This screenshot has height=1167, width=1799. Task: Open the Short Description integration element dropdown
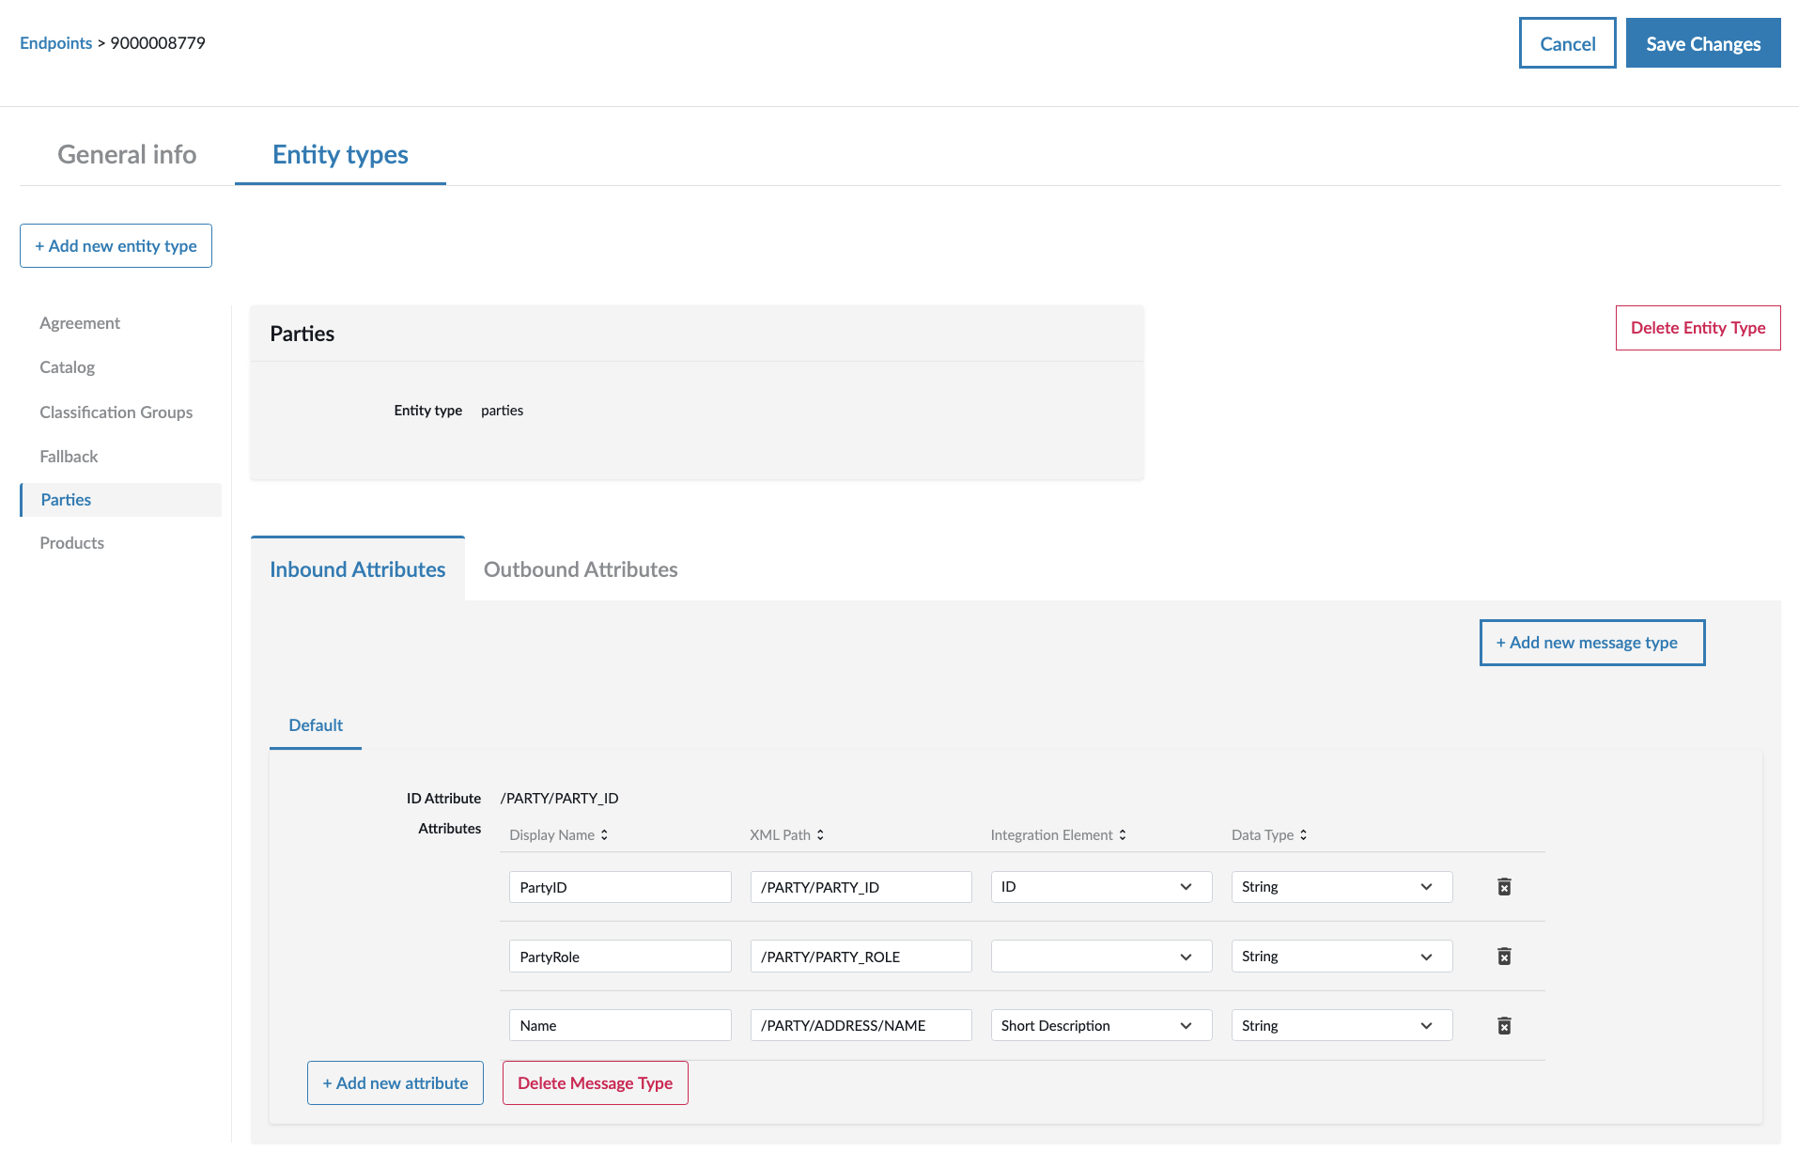point(1101,1026)
